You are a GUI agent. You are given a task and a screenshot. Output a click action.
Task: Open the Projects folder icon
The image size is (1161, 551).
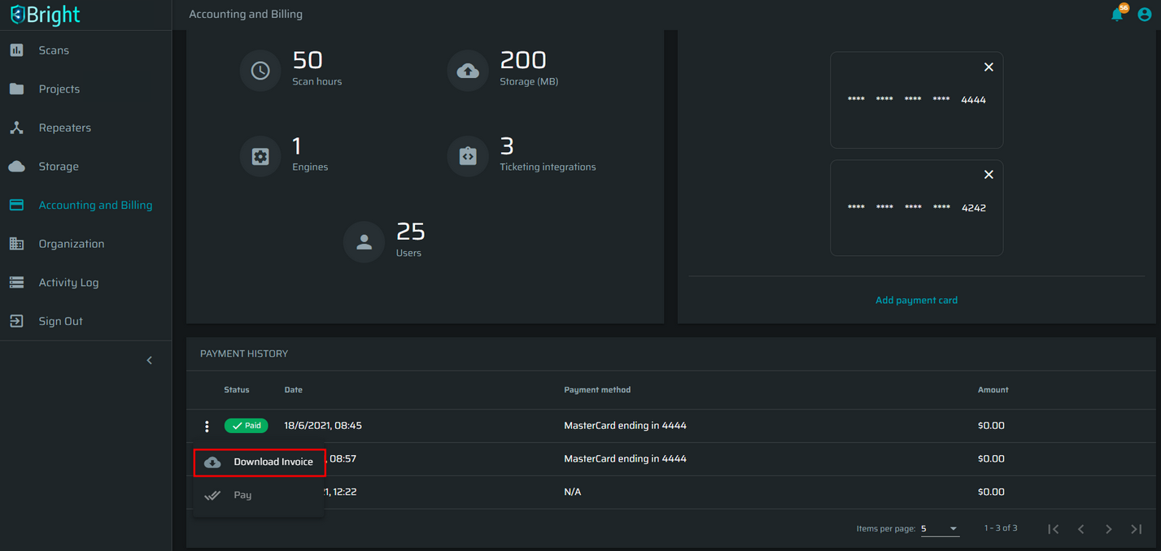tap(16, 89)
